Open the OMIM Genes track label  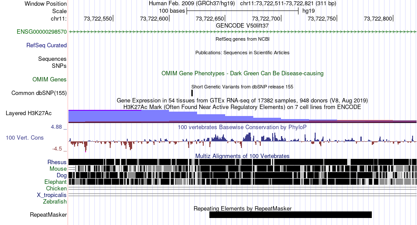tap(50, 79)
